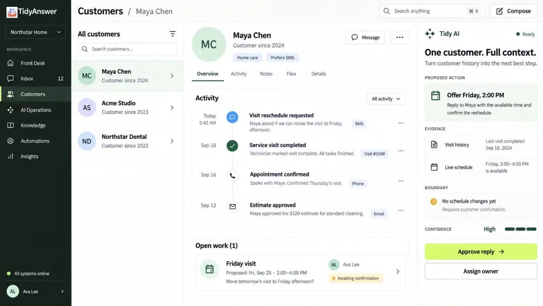Focus the Search customers field
Image resolution: width=543 pixels, height=306 pixels.
tap(128, 49)
